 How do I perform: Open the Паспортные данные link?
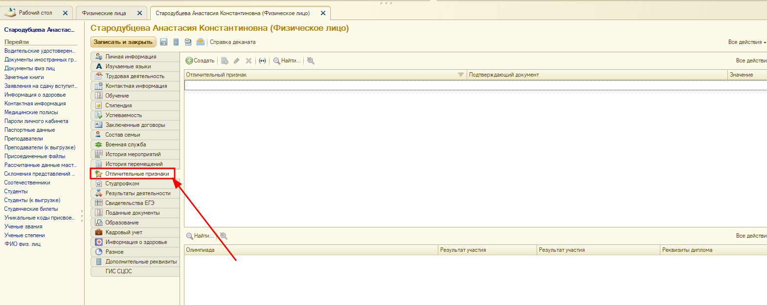click(x=29, y=130)
